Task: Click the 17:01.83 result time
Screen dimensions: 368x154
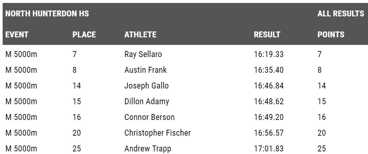Action: click(269, 149)
